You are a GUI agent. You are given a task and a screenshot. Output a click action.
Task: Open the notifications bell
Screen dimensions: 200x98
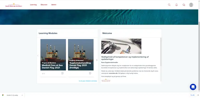pos(177,5)
